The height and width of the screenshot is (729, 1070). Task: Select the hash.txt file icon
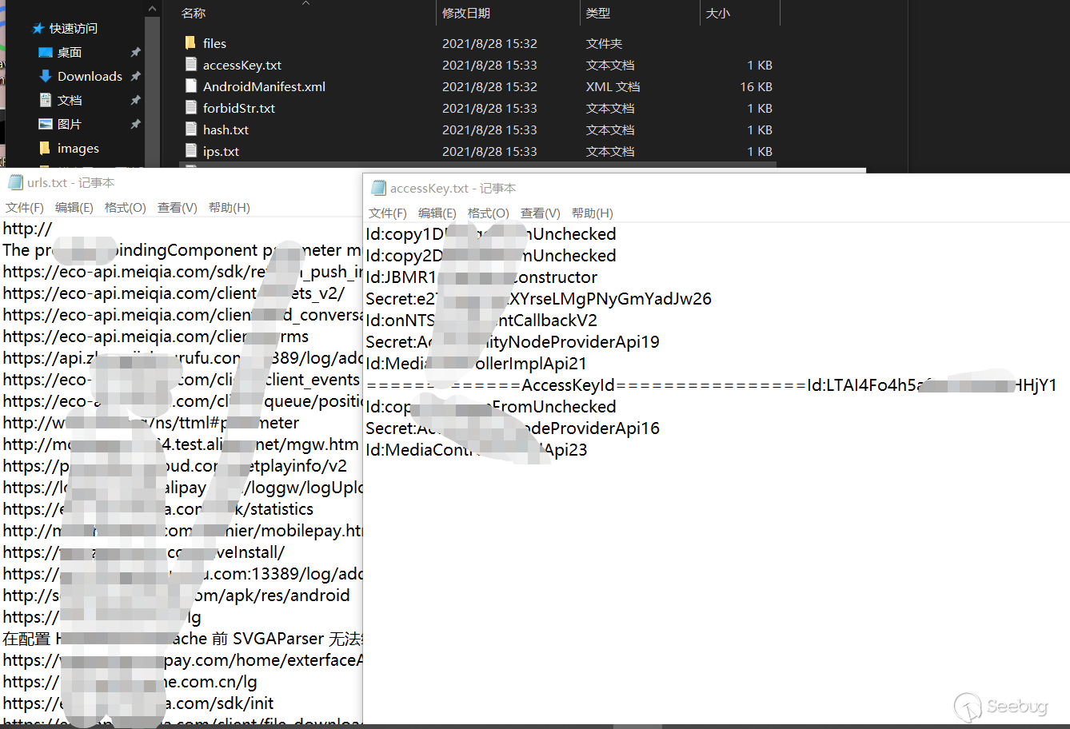(x=190, y=129)
